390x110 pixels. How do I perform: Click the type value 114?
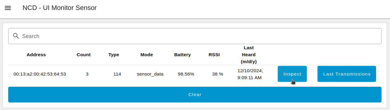pos(117,74)
